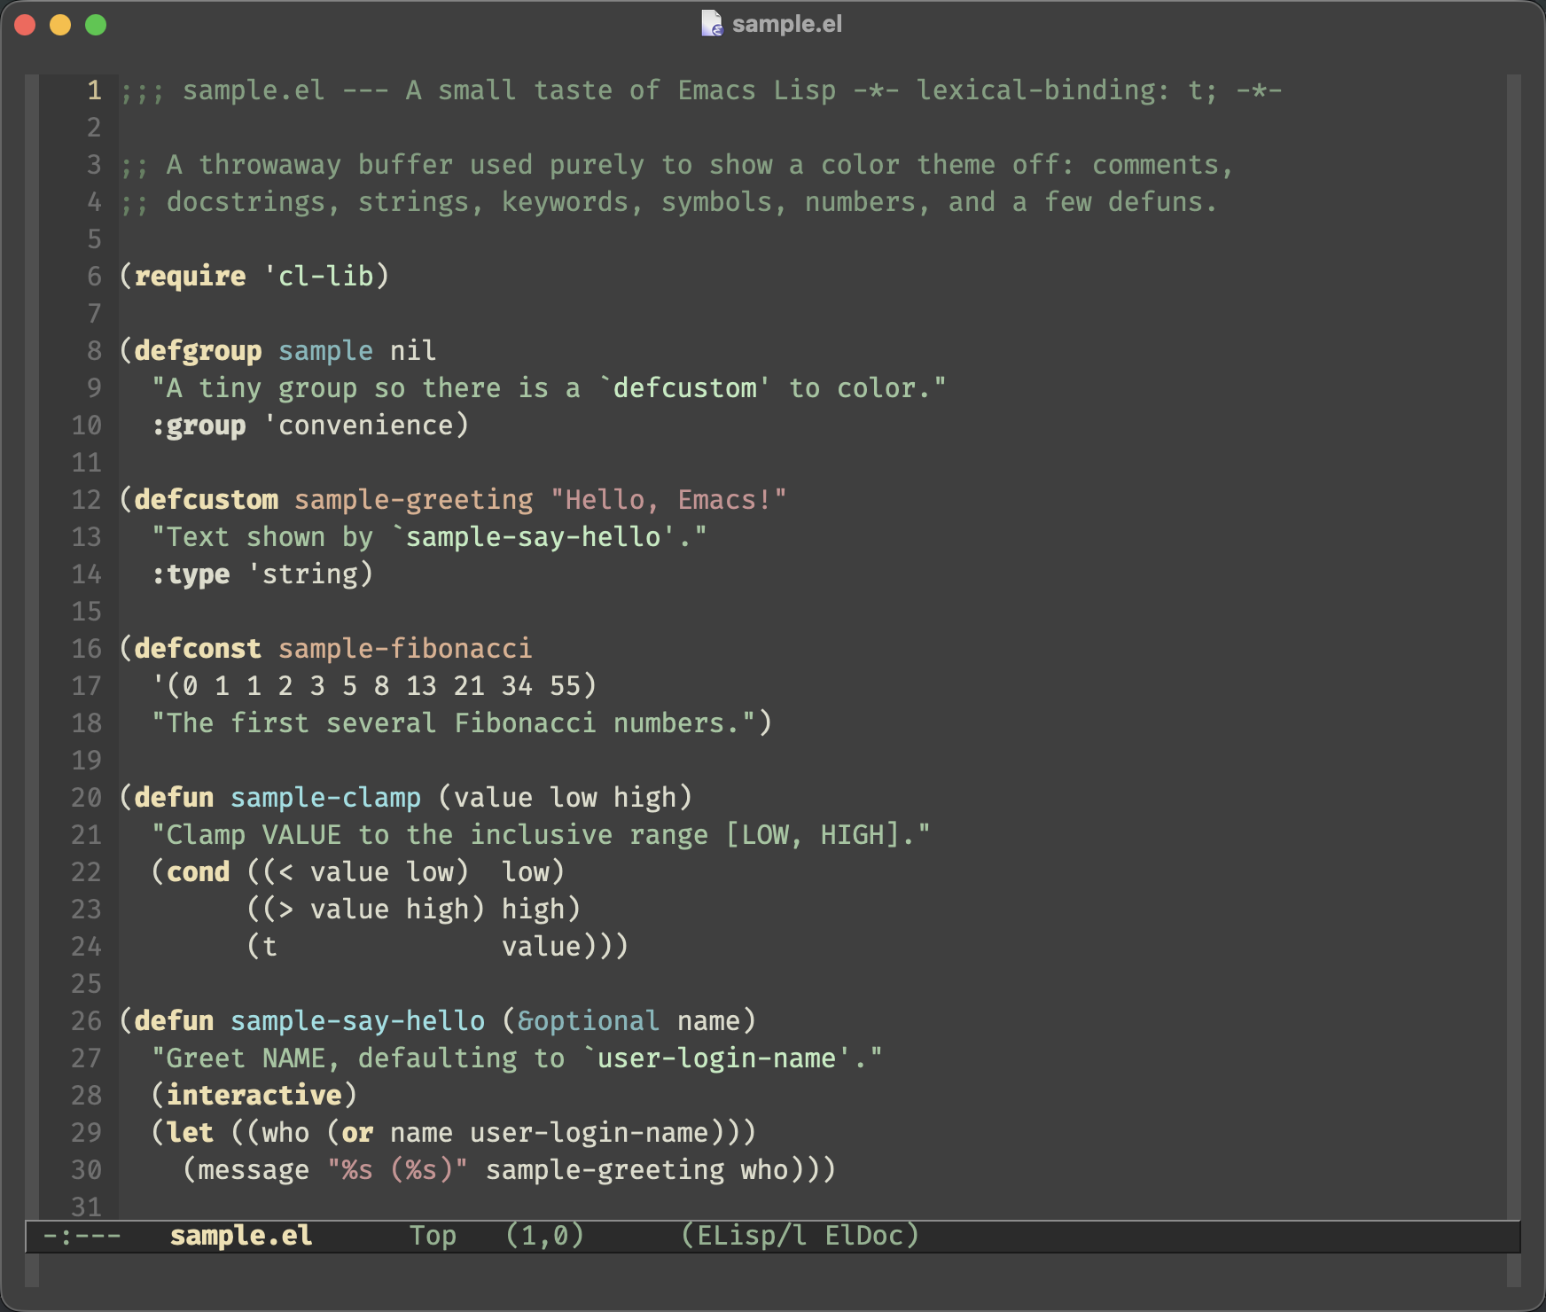Click line number 1 in the gutter

coord(94,90)
